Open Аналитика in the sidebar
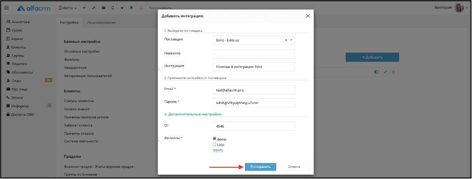Screen dimensions: 472x179 click(x=18, y=22)
